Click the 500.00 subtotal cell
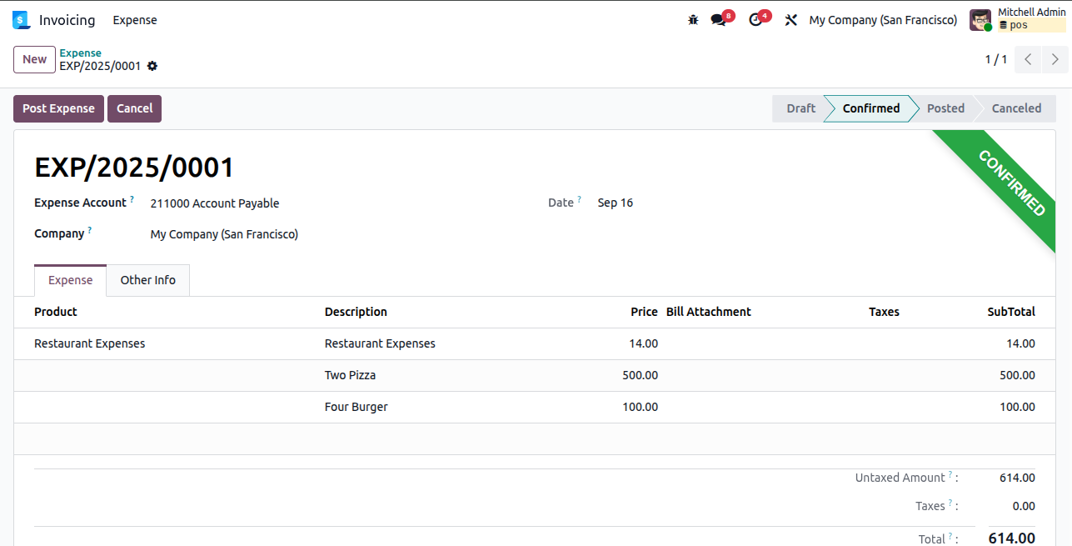The height and width of the screenshot is (546, 1072). click(x=1017, y=375)
